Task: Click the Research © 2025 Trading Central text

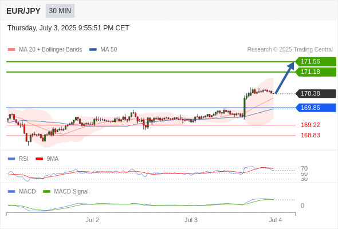Action: (x=290, y=50)
